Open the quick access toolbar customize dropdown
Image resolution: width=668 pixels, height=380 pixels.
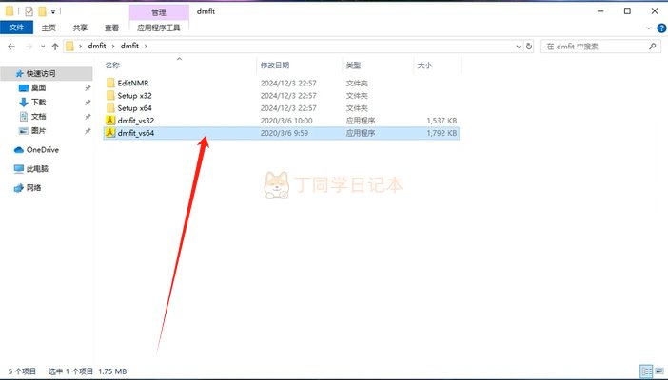click(53, 10)
